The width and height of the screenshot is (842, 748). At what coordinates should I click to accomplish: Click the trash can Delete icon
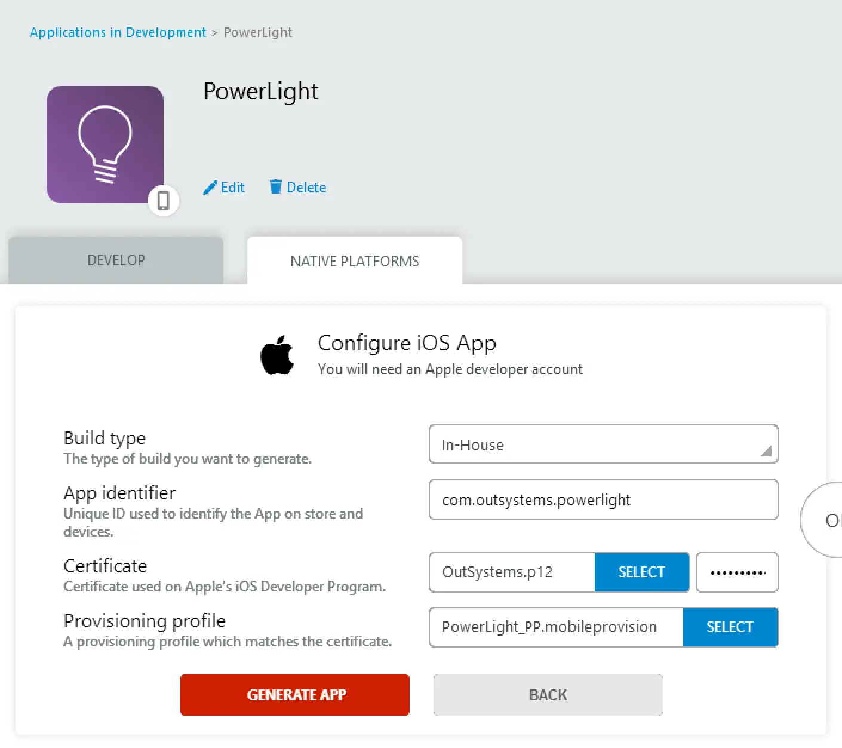275,187
